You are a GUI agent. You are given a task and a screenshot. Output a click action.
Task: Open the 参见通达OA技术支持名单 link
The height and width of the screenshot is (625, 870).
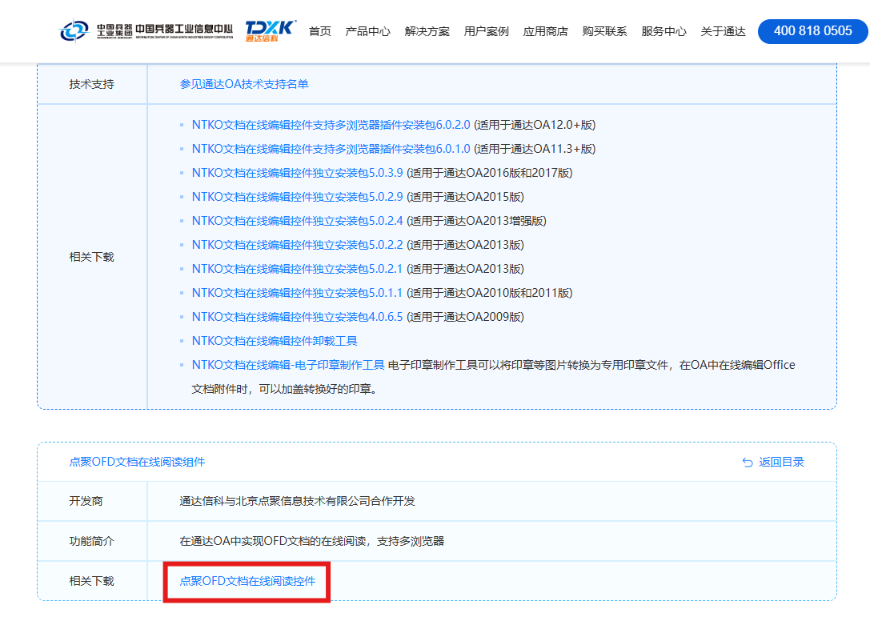click(244, 84)
